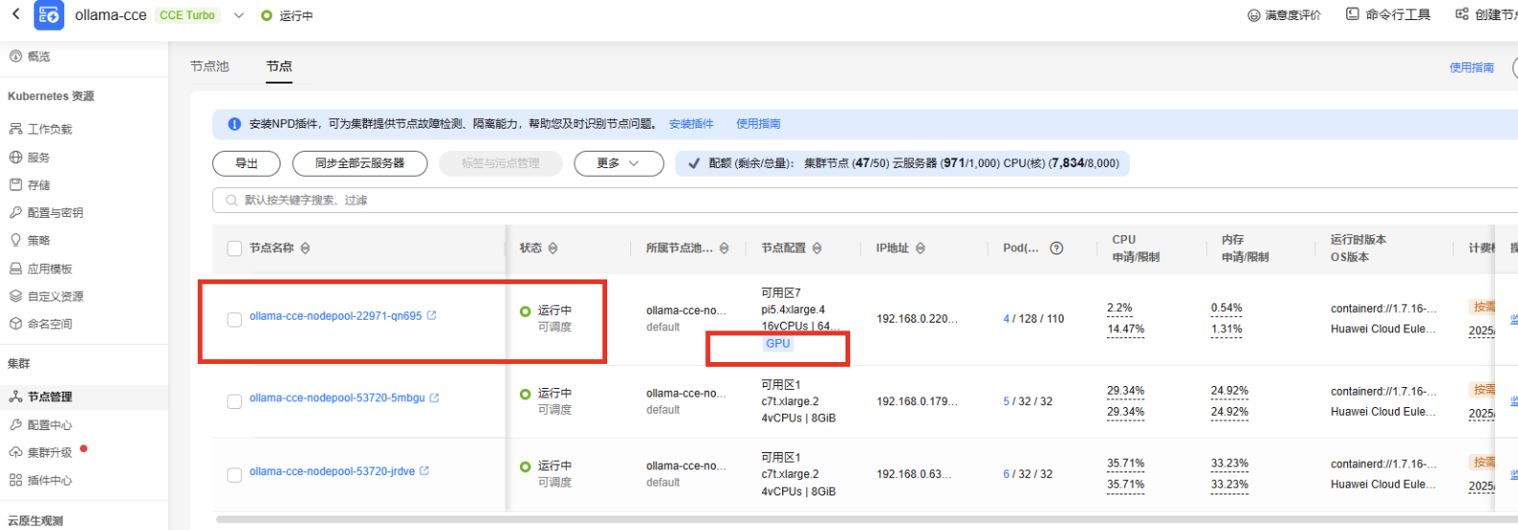Viewport: 1518px width, 530px height.
Task: Sort by status (状态) column
Action: pos(552,248)
